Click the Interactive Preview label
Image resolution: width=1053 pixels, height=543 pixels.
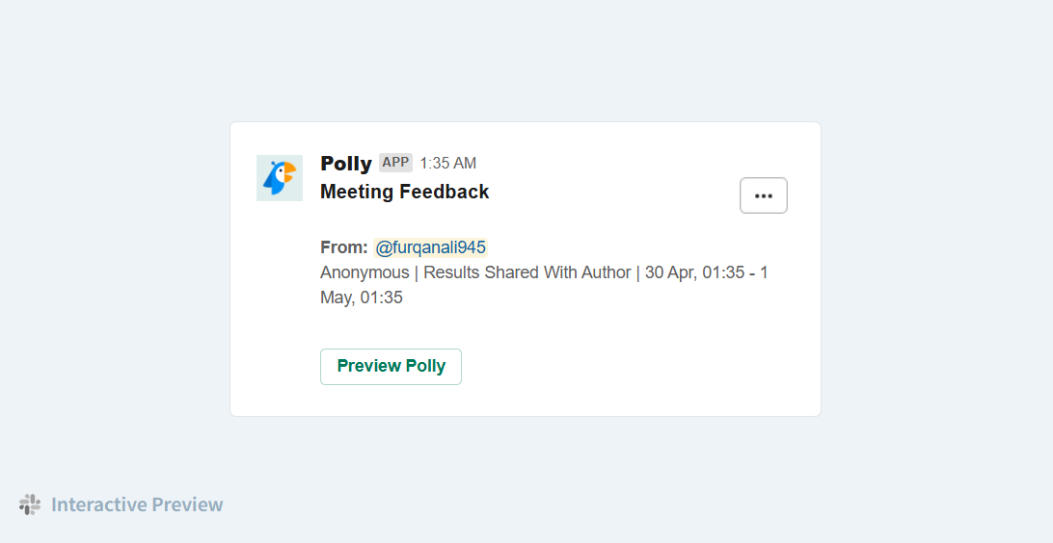tap(137, 504)
